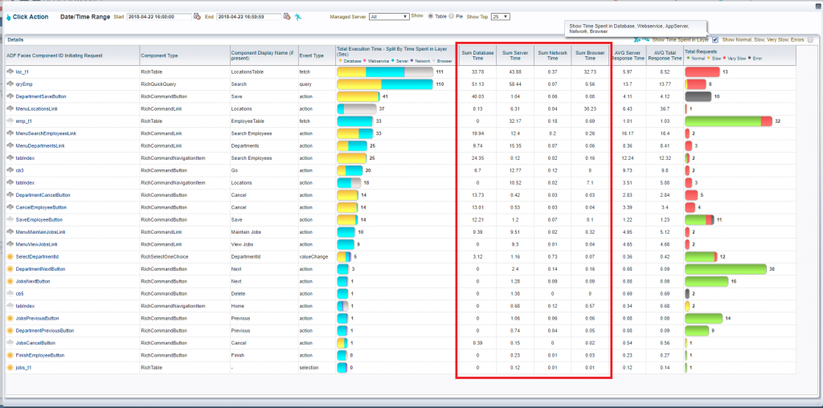Toggle Show Time Spent in Layer checkbox

715,39
